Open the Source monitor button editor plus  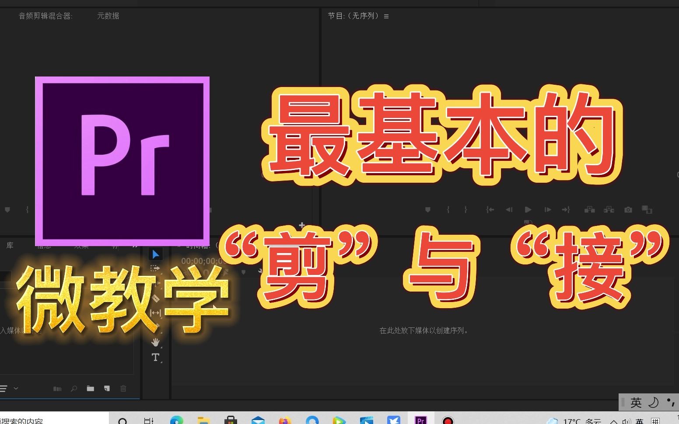coord(302,225)
